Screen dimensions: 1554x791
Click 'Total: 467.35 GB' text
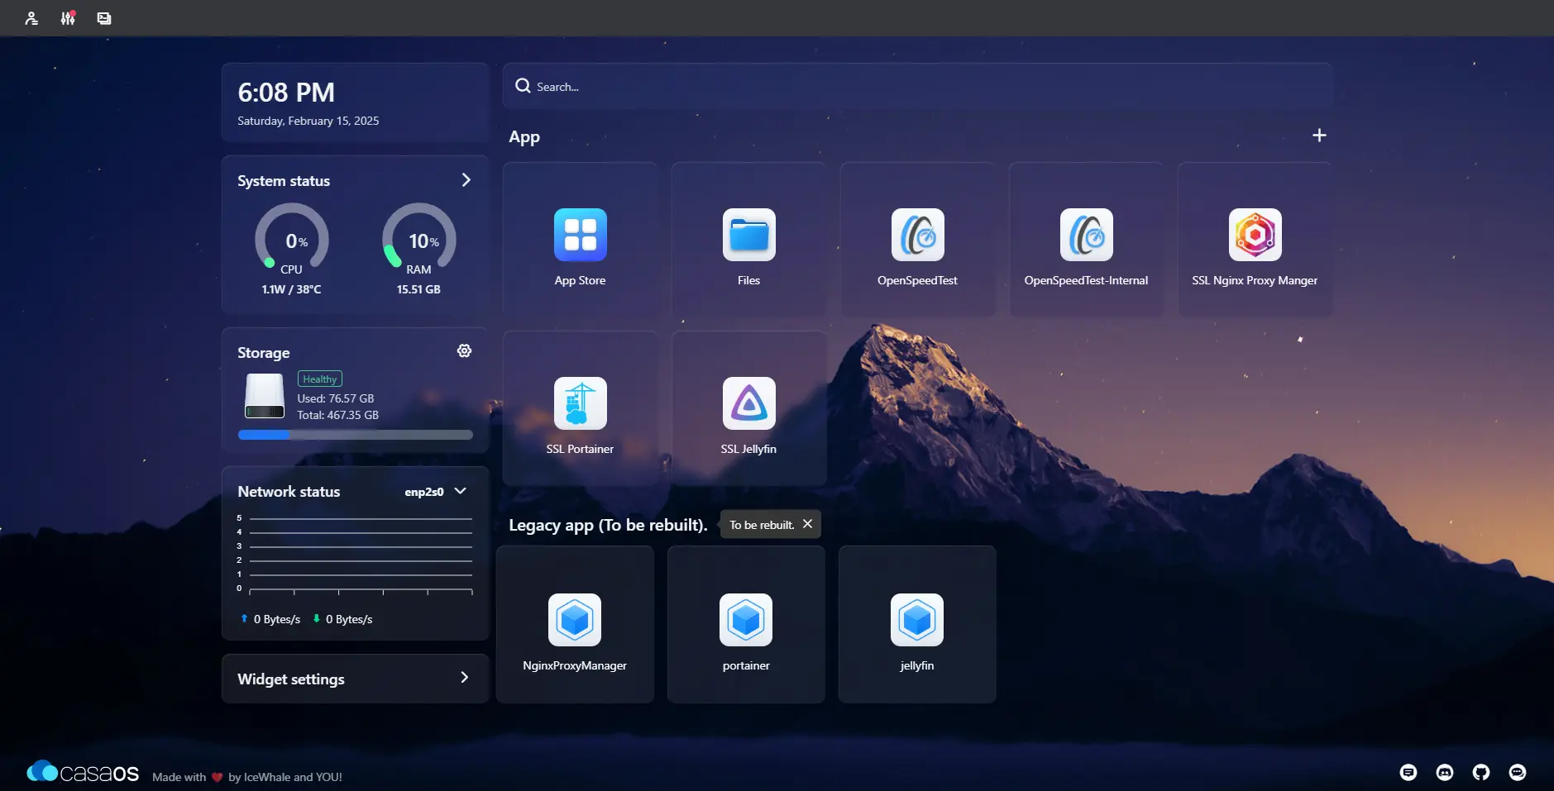click(x=338, y=415)
